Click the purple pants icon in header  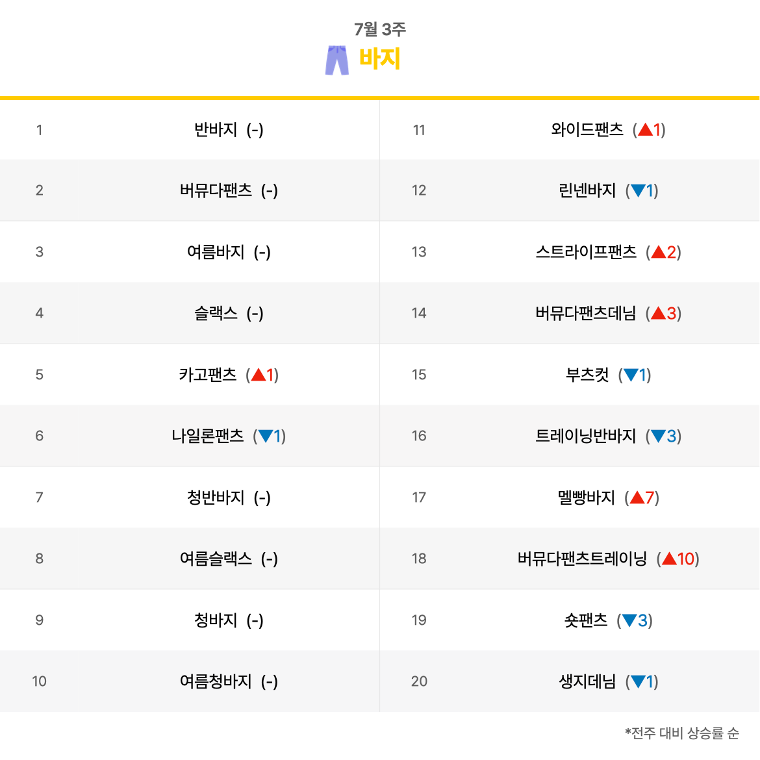[x=337, y=60]
